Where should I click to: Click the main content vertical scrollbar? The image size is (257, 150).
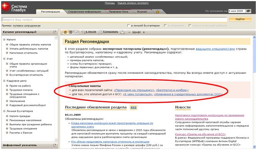pyautogui.click(x=254, y=92)
